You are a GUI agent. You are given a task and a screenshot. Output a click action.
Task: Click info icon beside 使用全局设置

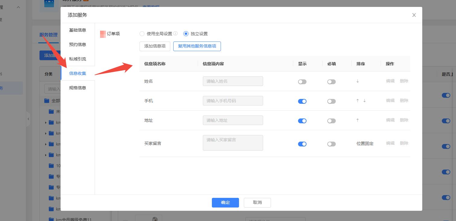[x=175, y=34]
